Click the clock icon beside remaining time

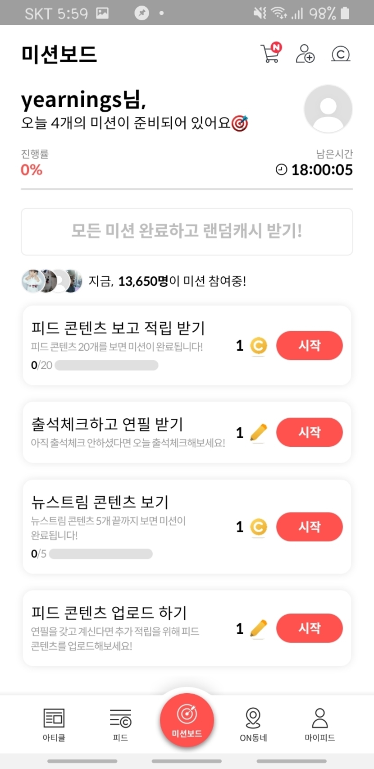(281, 170)
